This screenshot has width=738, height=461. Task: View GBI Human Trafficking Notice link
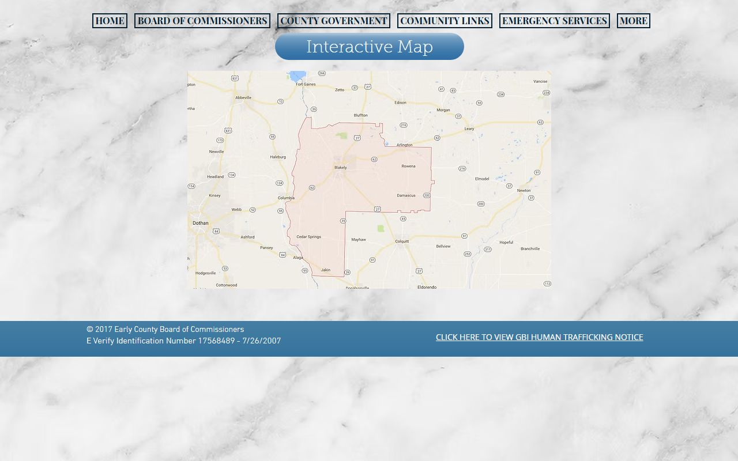point(539,337)
